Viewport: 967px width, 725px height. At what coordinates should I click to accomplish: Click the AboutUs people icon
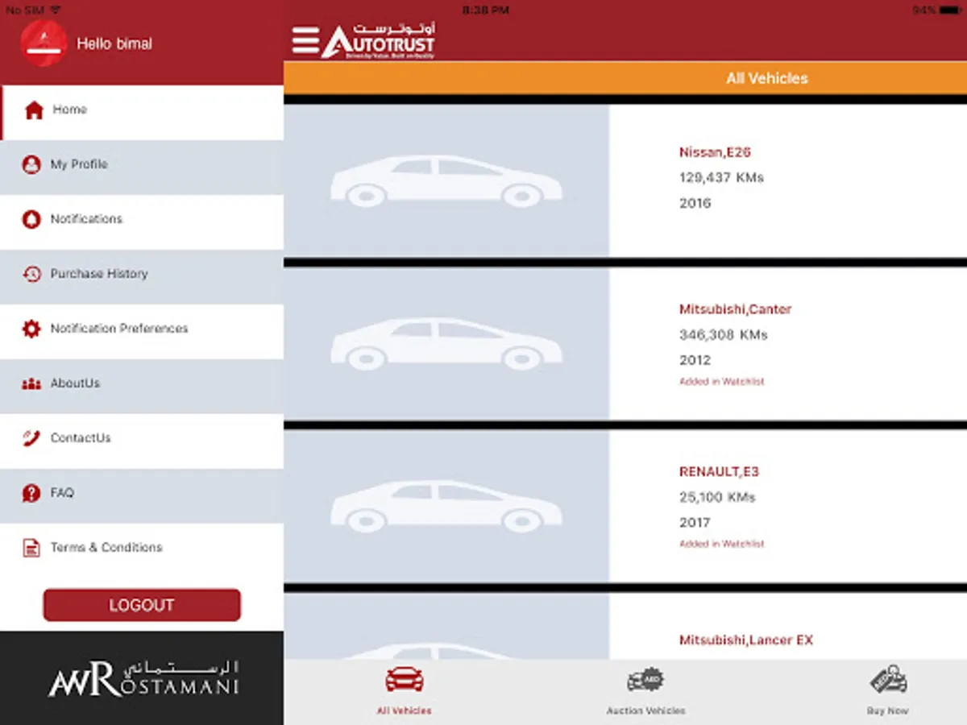point(31,384)
